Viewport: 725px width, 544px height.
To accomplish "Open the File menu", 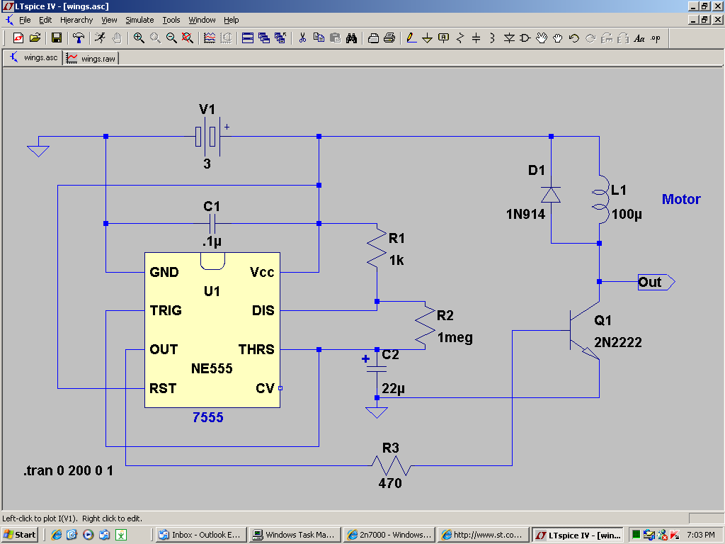I will coord(25,20).
